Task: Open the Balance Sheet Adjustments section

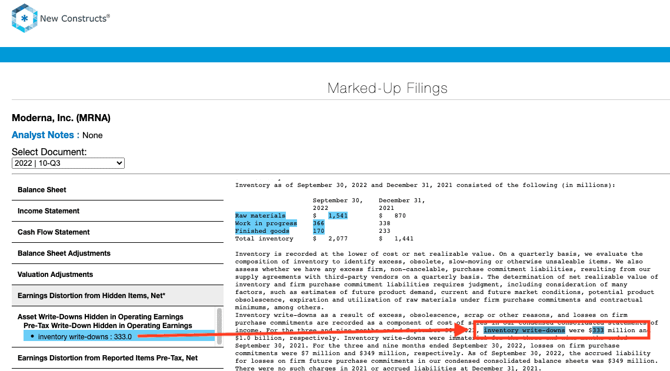Action: point(118,253)
